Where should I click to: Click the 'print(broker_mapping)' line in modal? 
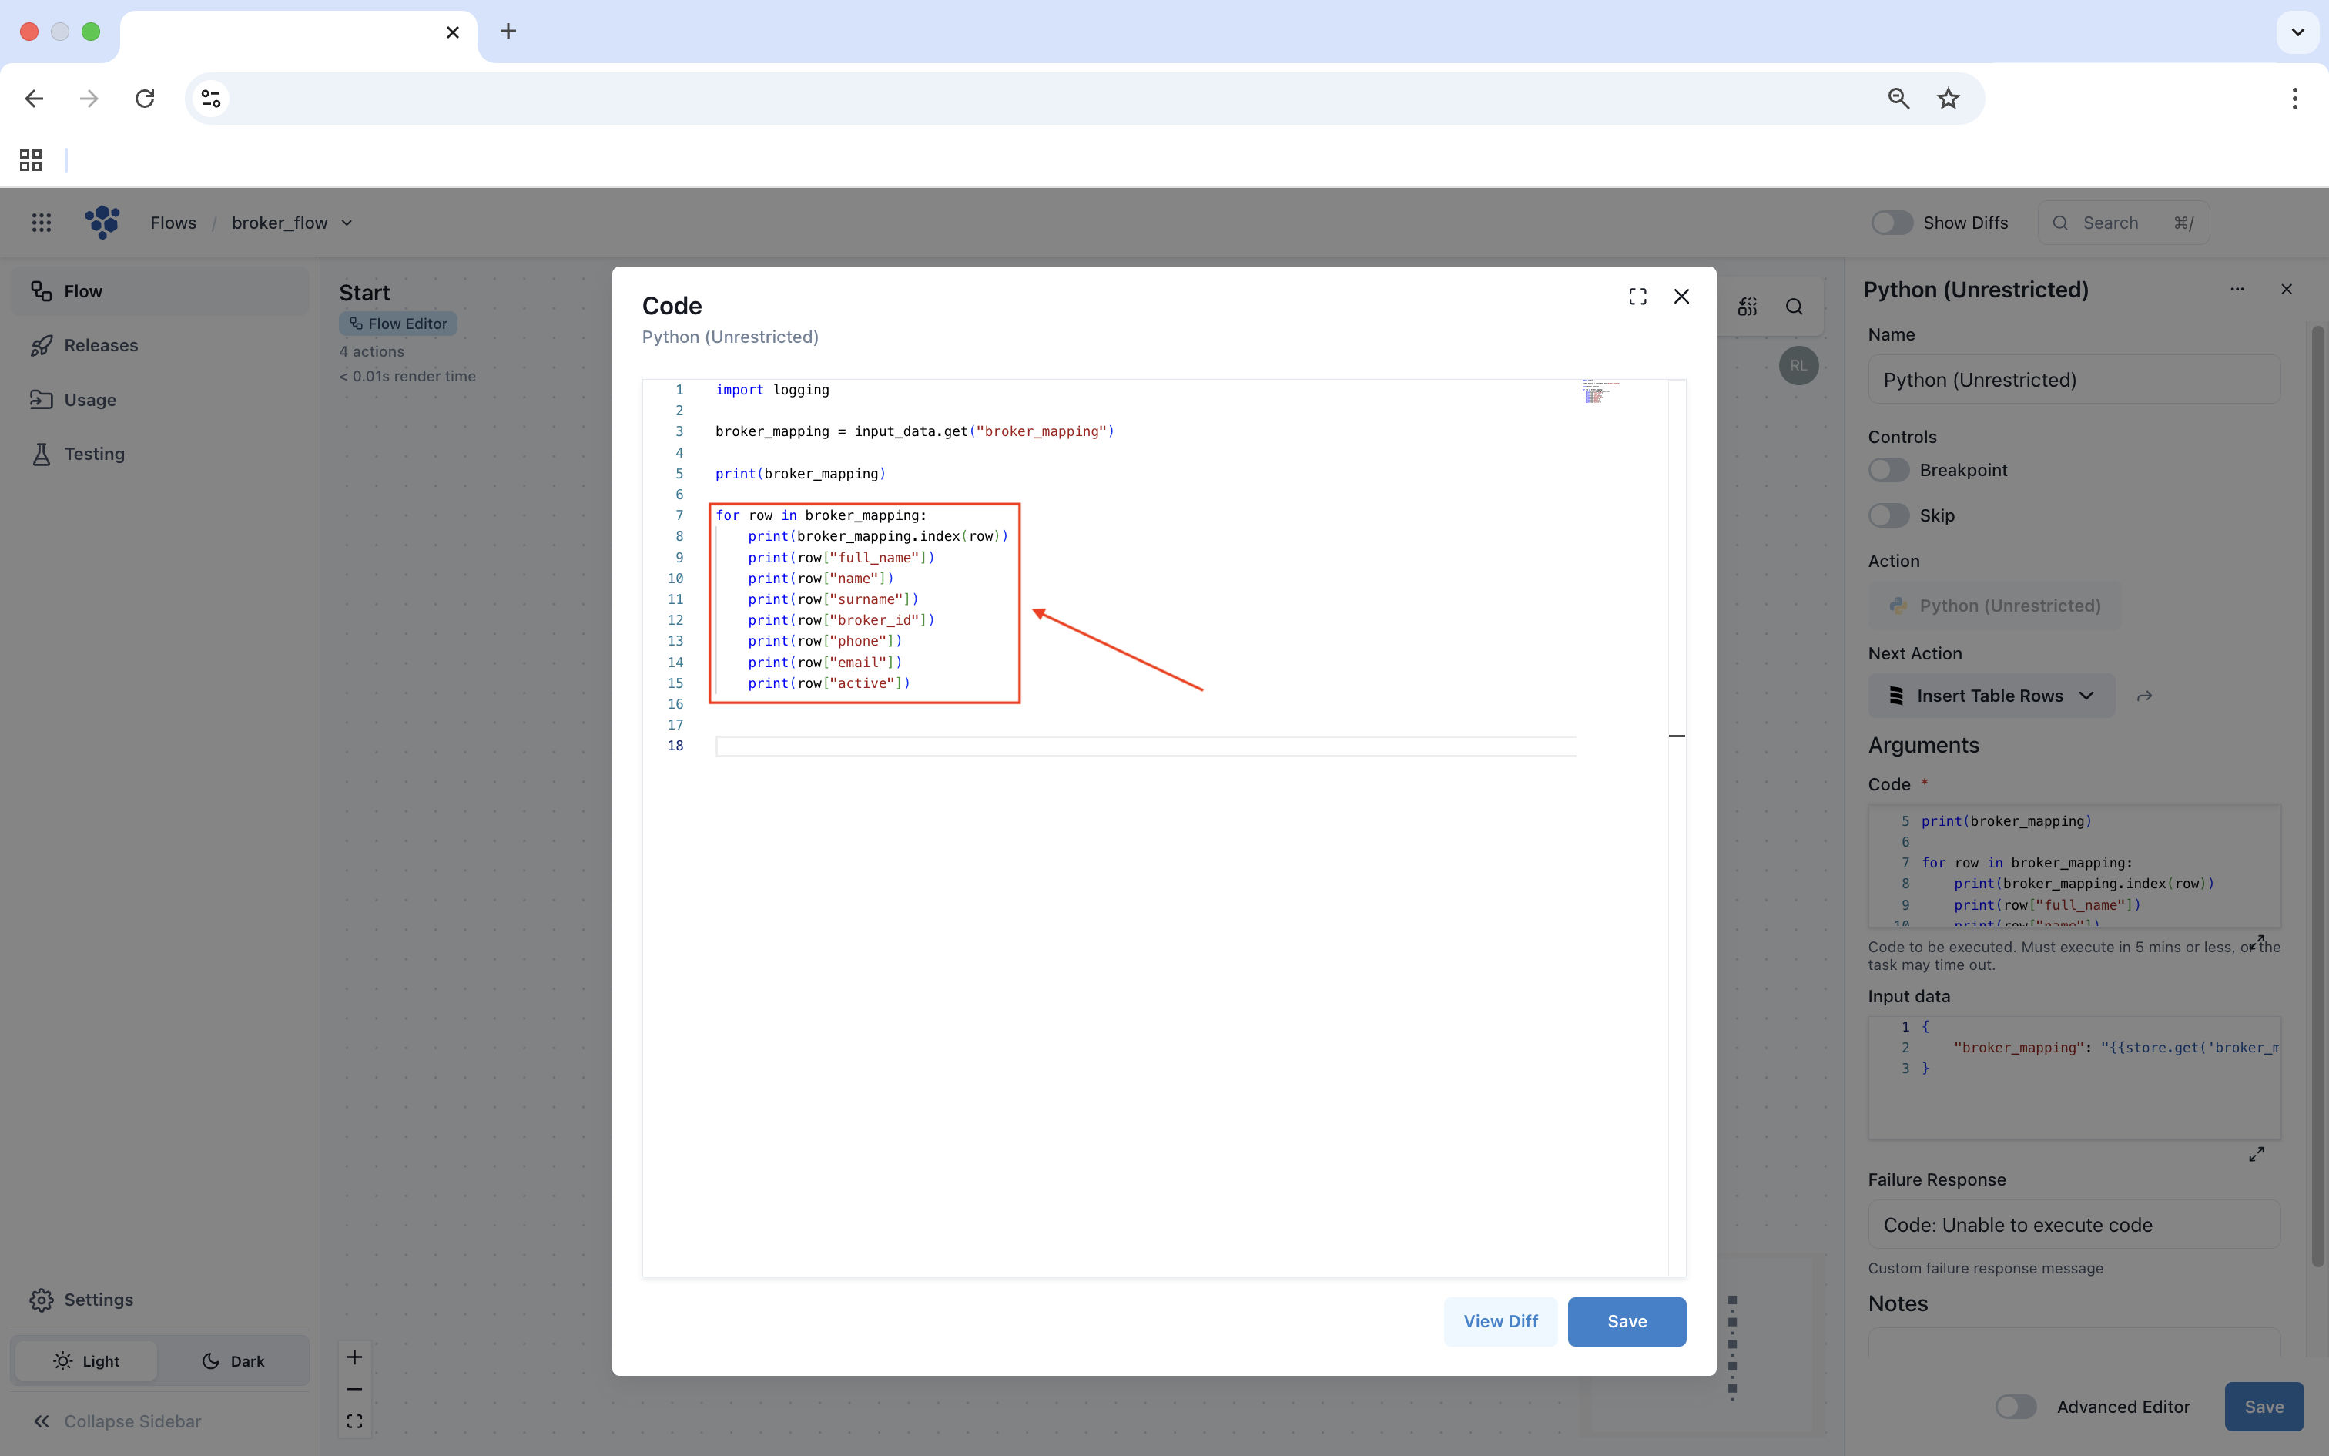(x=799, y=474)
